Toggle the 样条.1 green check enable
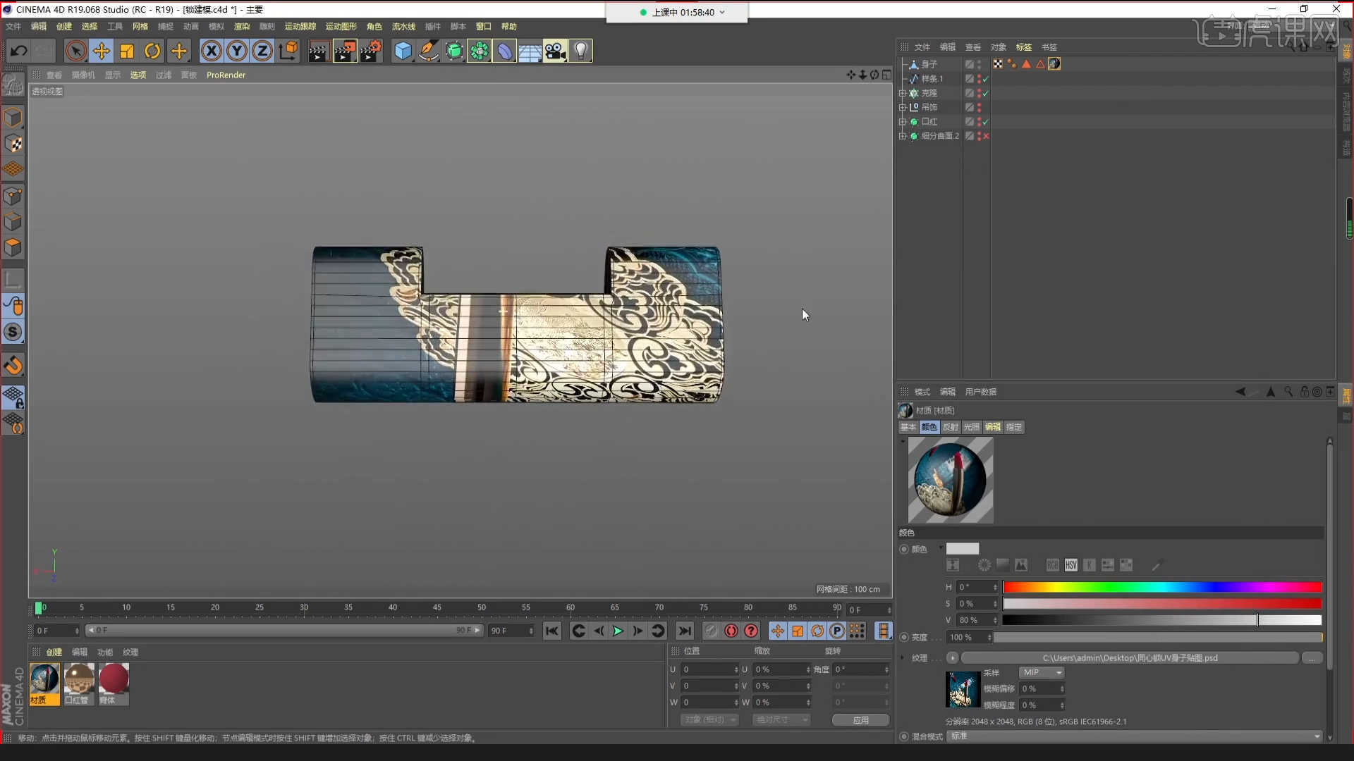 (x=986, y=79)
